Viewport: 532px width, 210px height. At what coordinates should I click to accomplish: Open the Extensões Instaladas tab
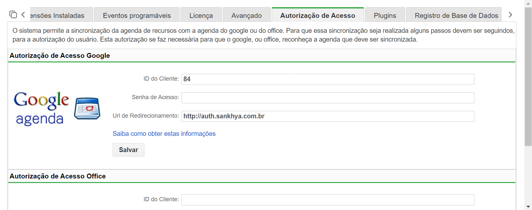click(61, 15)
